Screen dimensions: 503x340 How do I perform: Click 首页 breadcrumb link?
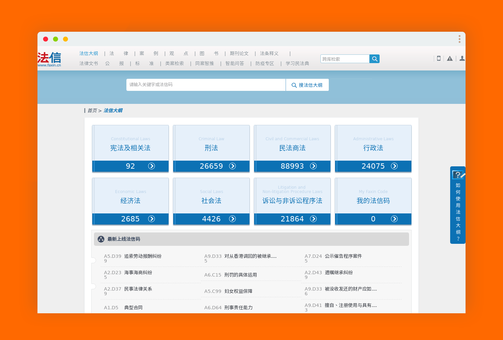pyautogui.click(x=92, y=111)
